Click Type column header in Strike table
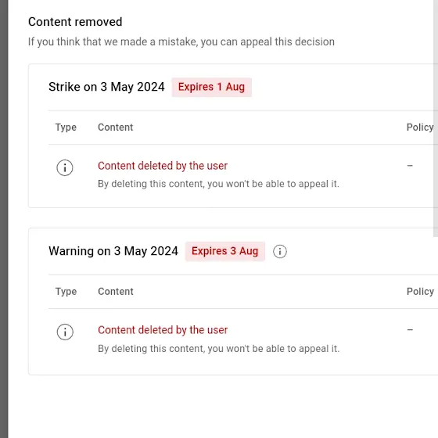Image resolution: width=438 pixels, height=438 pixels. 66,127
